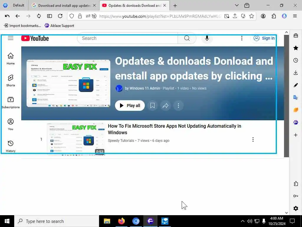Open a new tab with plus button
This screenshot has height=227, width=302.
175,6
